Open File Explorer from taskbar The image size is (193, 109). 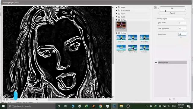pyautogui.click(x=121, y=106)
